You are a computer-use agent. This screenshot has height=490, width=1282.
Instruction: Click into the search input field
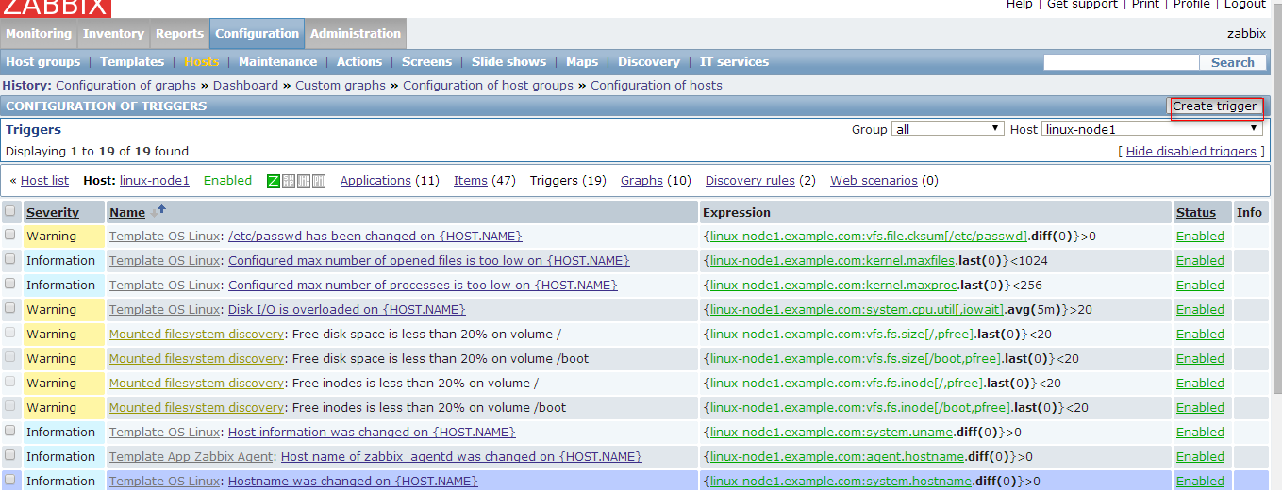coord(1122,62)
